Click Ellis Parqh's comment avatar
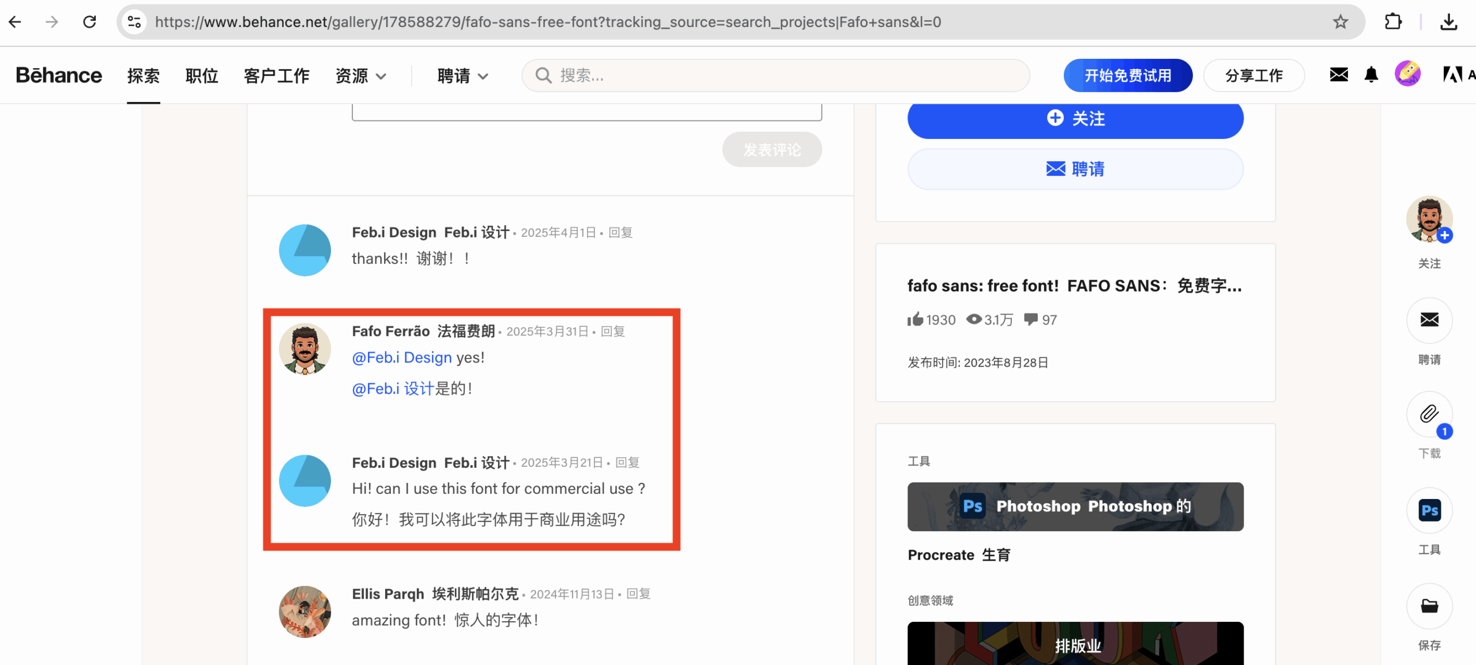 pyautogui.click(x=305, y=612)
